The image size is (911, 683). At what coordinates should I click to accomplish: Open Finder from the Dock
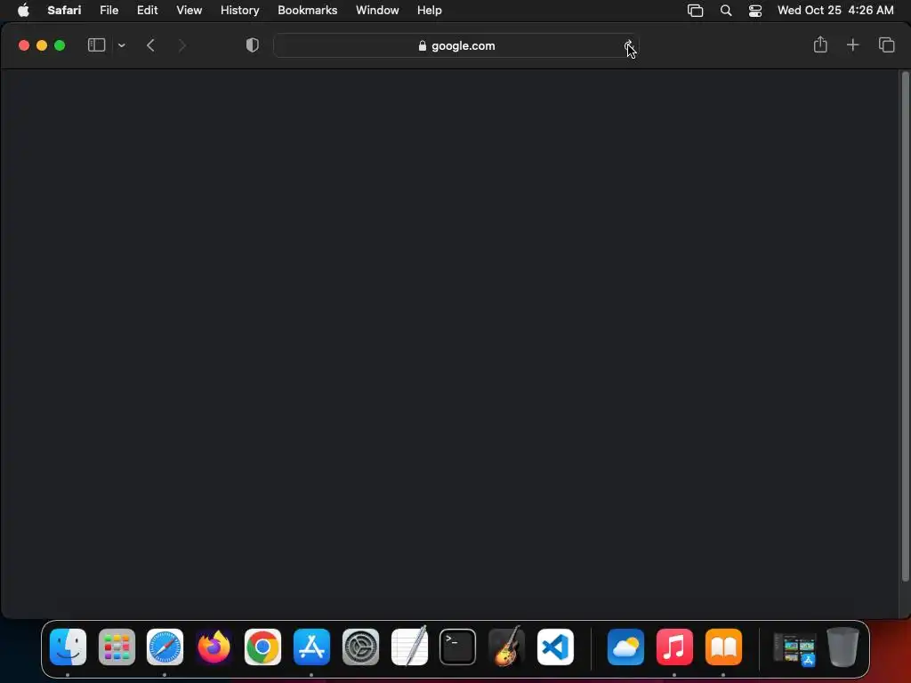pyautogui.click(x=68, y=647)
